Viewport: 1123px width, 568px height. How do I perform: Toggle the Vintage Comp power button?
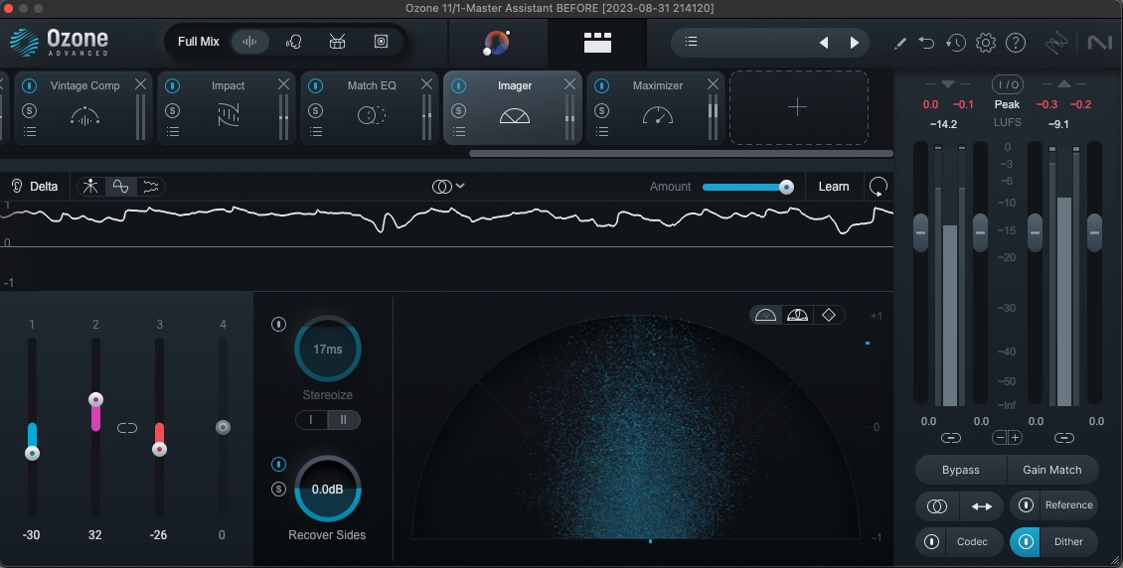(29, 85)
